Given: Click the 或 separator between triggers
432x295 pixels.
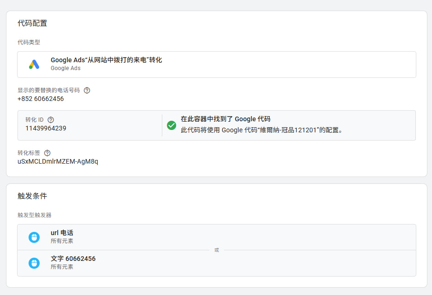Looking at the screenshot, I should tap(217, 250).
